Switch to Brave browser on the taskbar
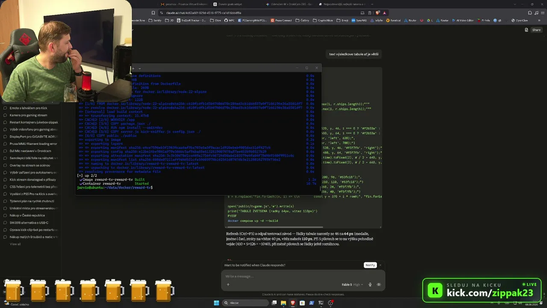The height and width of the screenshot is (308, 547). tap(293, 303)
